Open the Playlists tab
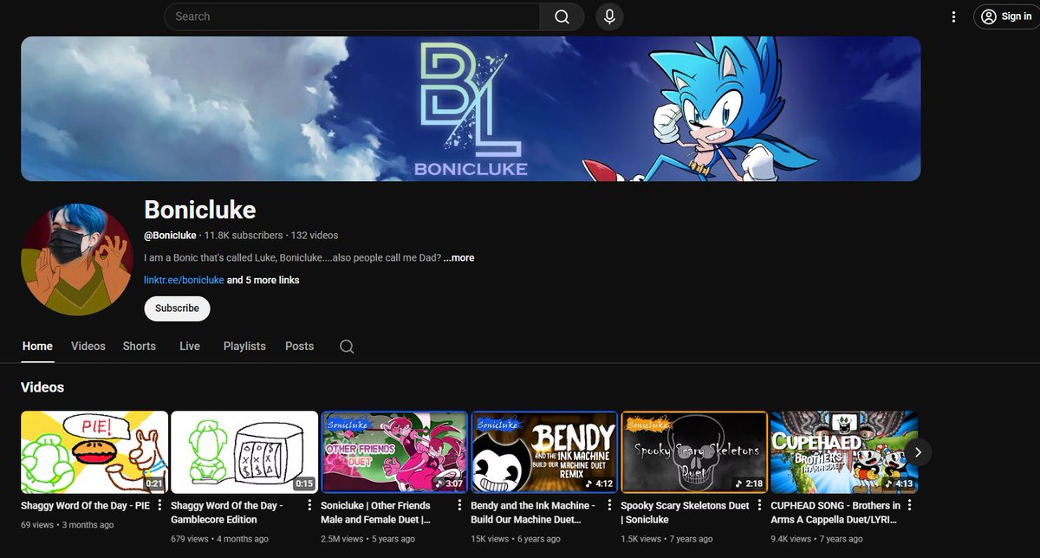1040x558 pixels. coord(244,346)
